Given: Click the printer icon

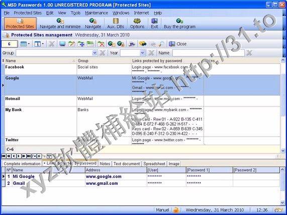Looking at the screenshot, I should pyautogui.click(x=132, y=44).
